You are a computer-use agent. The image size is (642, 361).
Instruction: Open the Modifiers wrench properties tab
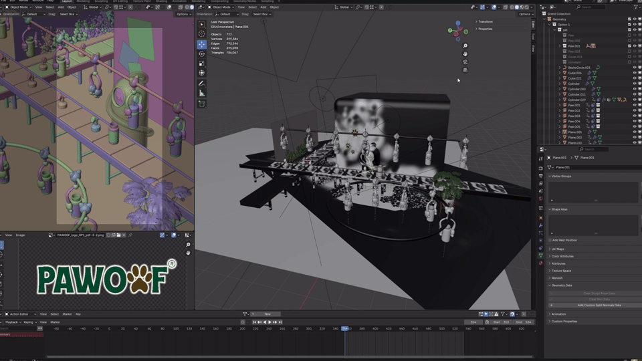(541, 225)
